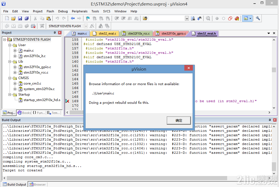Collapse the Lib group folder
The height and width of the screenshot is (187, 279).
(10, 62)
